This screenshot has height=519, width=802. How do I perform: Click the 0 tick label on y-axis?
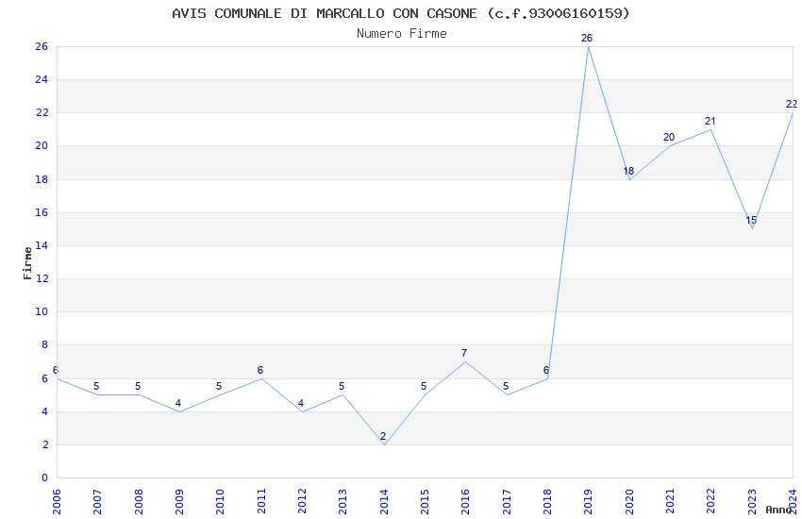point(44,477)
